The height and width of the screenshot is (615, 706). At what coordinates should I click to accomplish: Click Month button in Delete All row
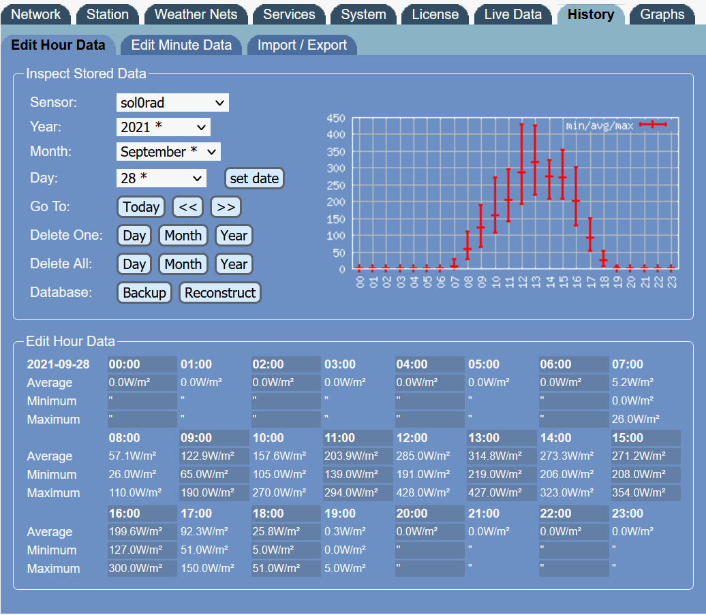click(183, 264)
